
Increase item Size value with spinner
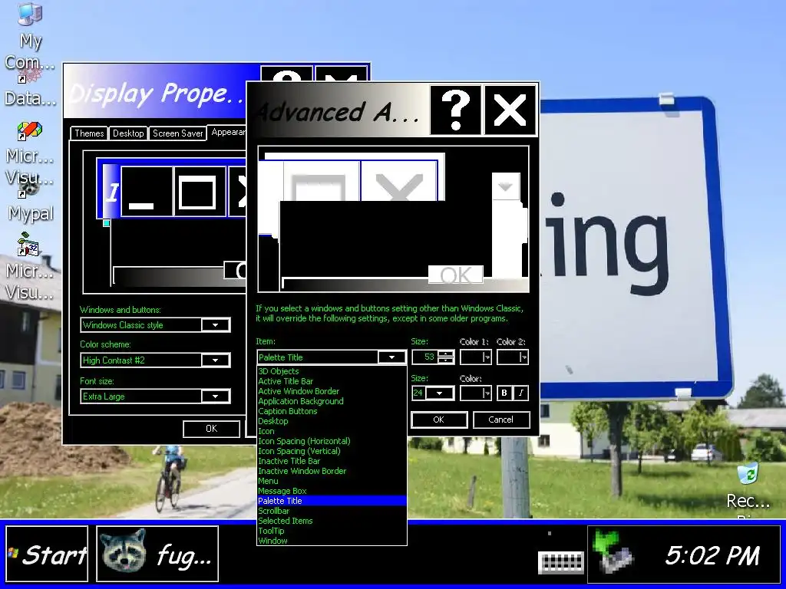pos(445,354)
